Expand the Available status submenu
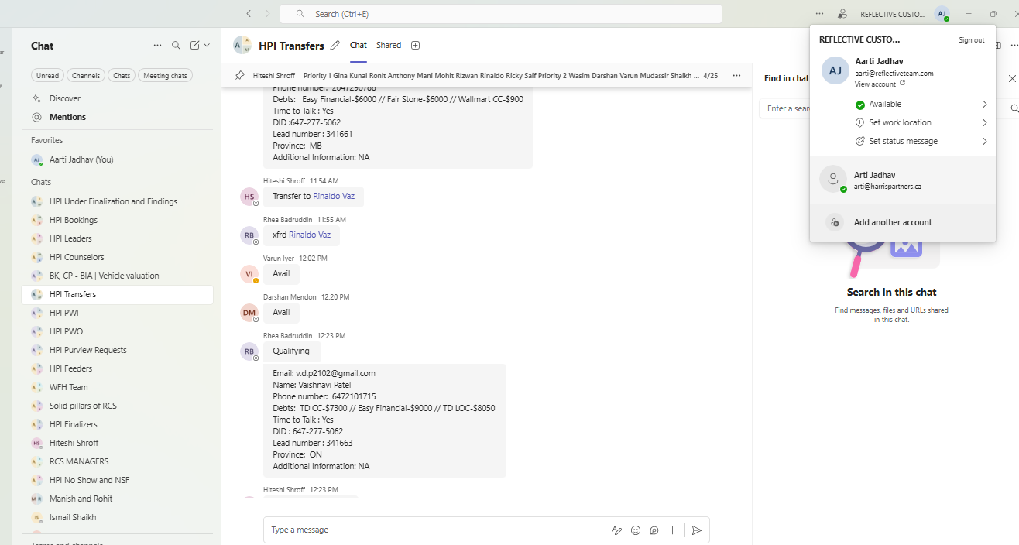This screenshot has width=1019, height=545. (985, 105)
